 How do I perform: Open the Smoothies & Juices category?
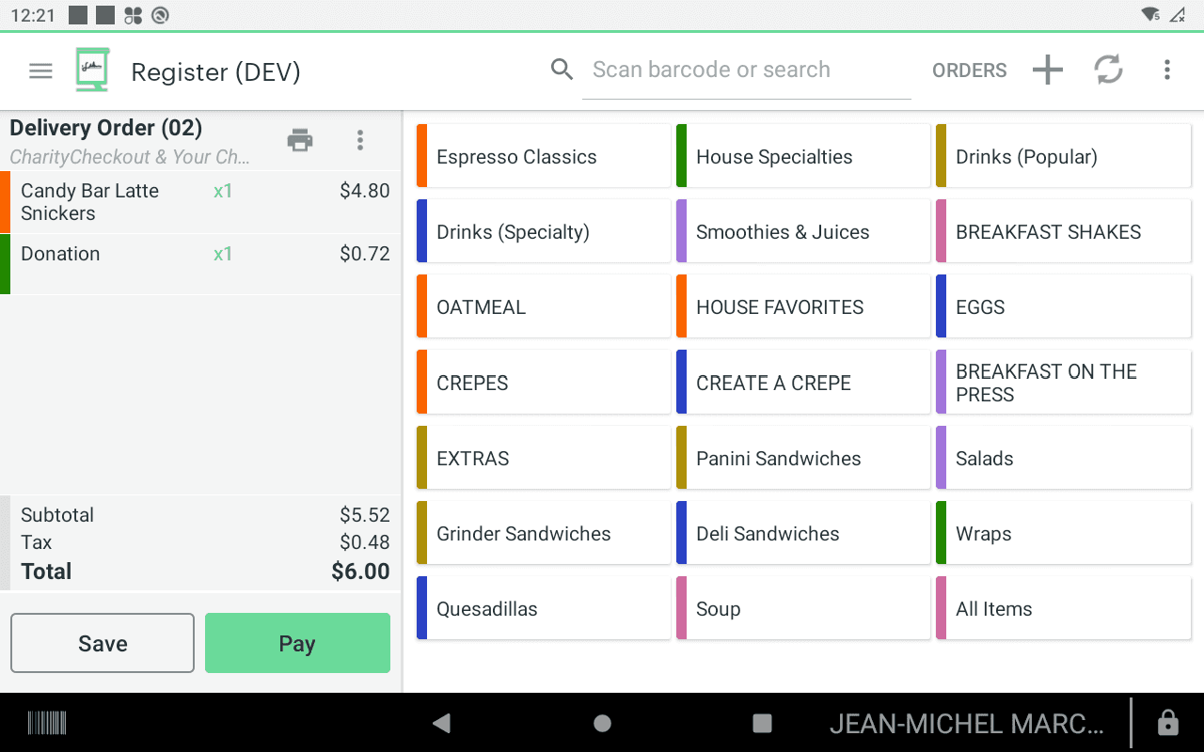803,232
